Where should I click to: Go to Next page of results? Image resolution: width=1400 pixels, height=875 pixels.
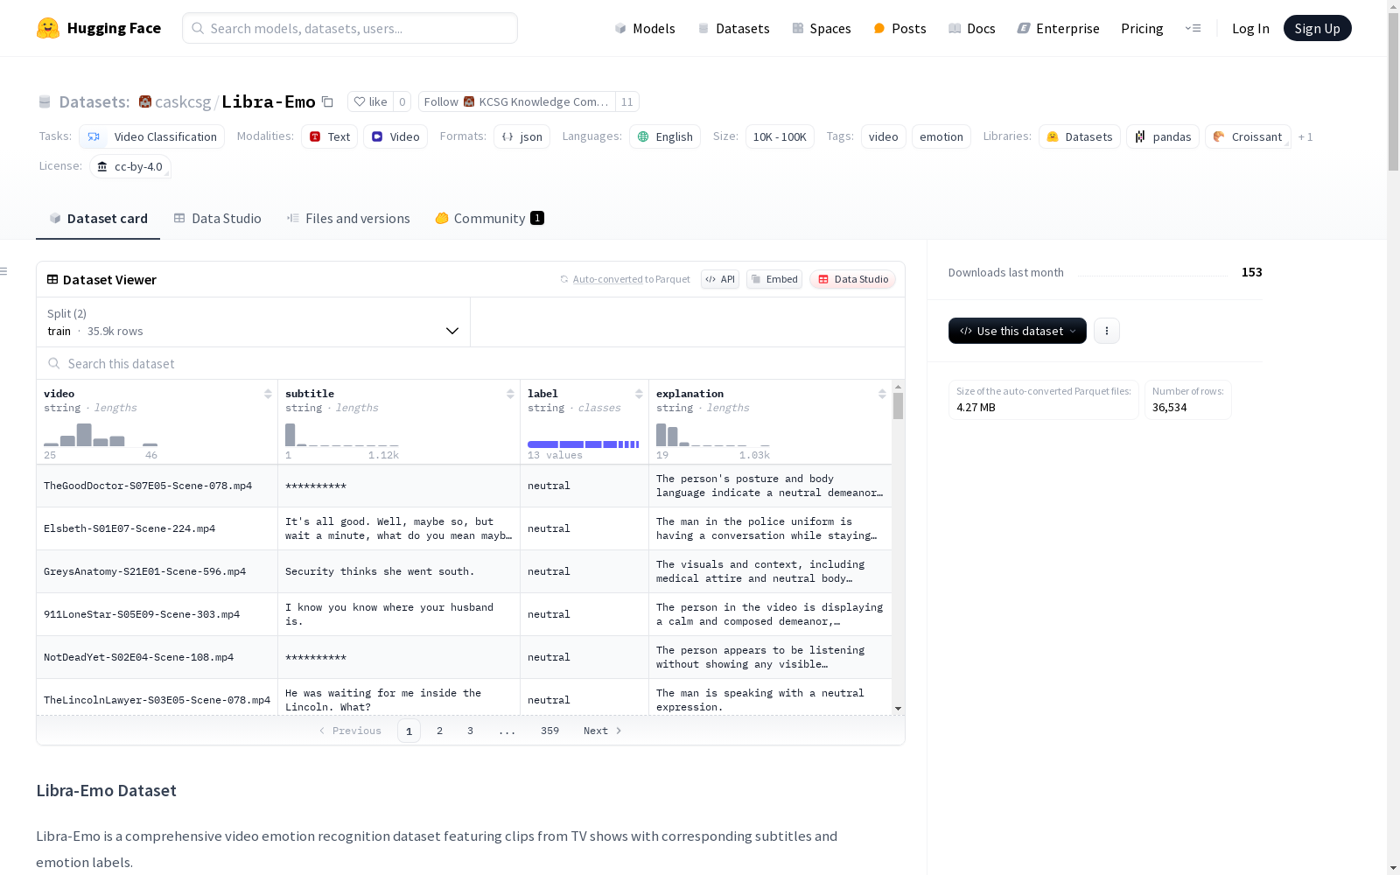pyautogui.click(x=603, y=731)
